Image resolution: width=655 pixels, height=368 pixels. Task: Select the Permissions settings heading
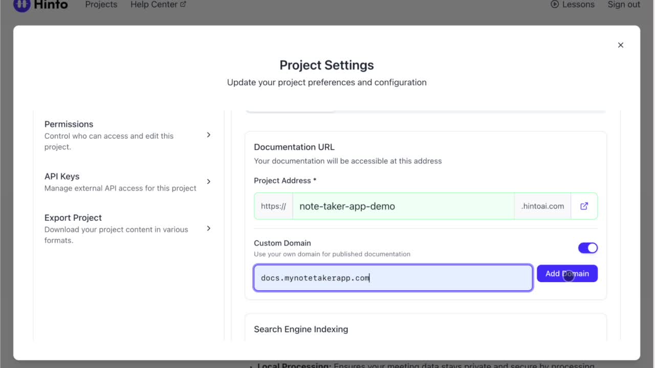pyautogui.click(x=69, y=124)
